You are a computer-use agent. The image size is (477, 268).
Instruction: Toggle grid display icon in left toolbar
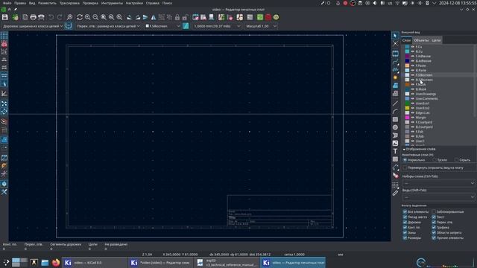[4, 36]
